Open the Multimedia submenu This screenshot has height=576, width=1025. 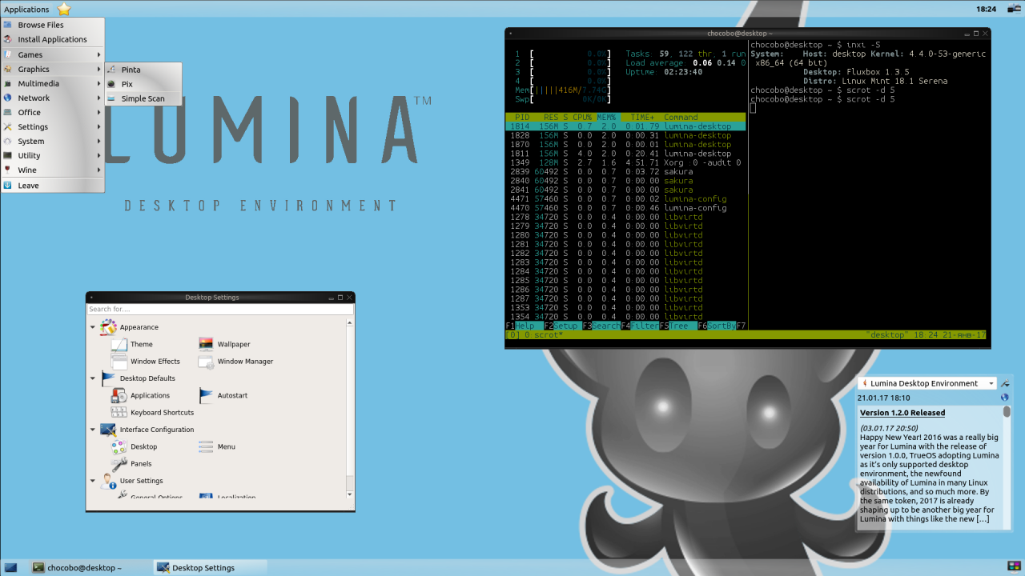[53, 84]
